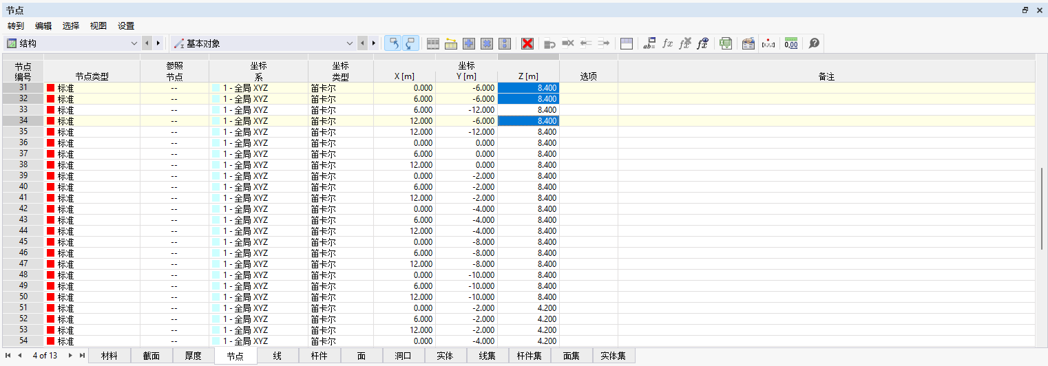The width and height of the screenshot is (1048, 366).
Task: Open the 视图 menu
Action: coord(98,26)
